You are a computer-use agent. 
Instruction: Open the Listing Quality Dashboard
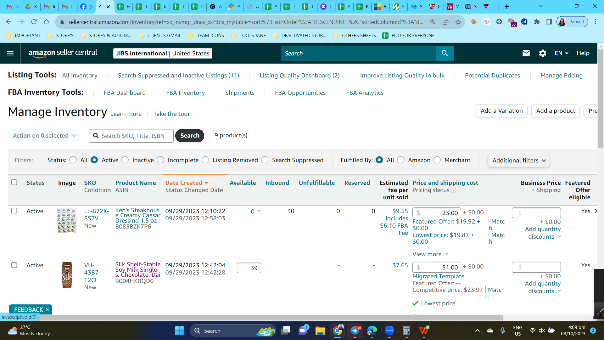pyautogui.click(x=299, y=76)
